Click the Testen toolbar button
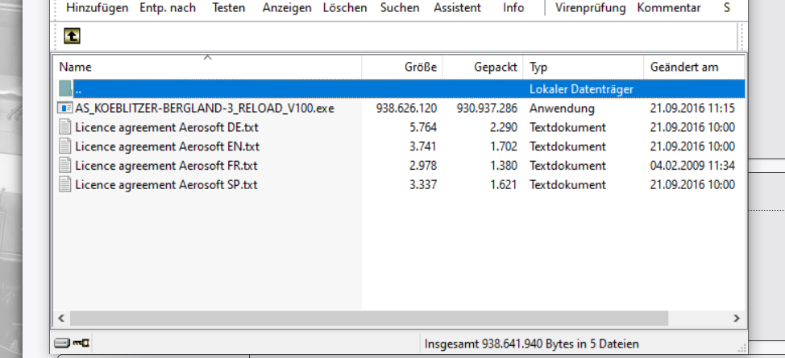 click(229, 8)
